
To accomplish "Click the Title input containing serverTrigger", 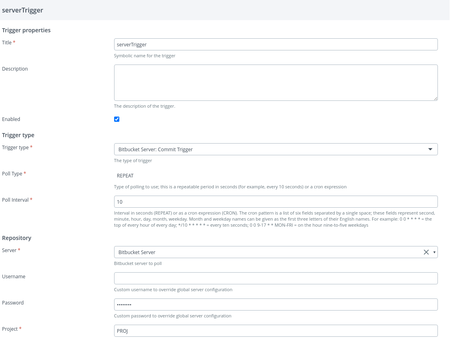I will (276, 44).
